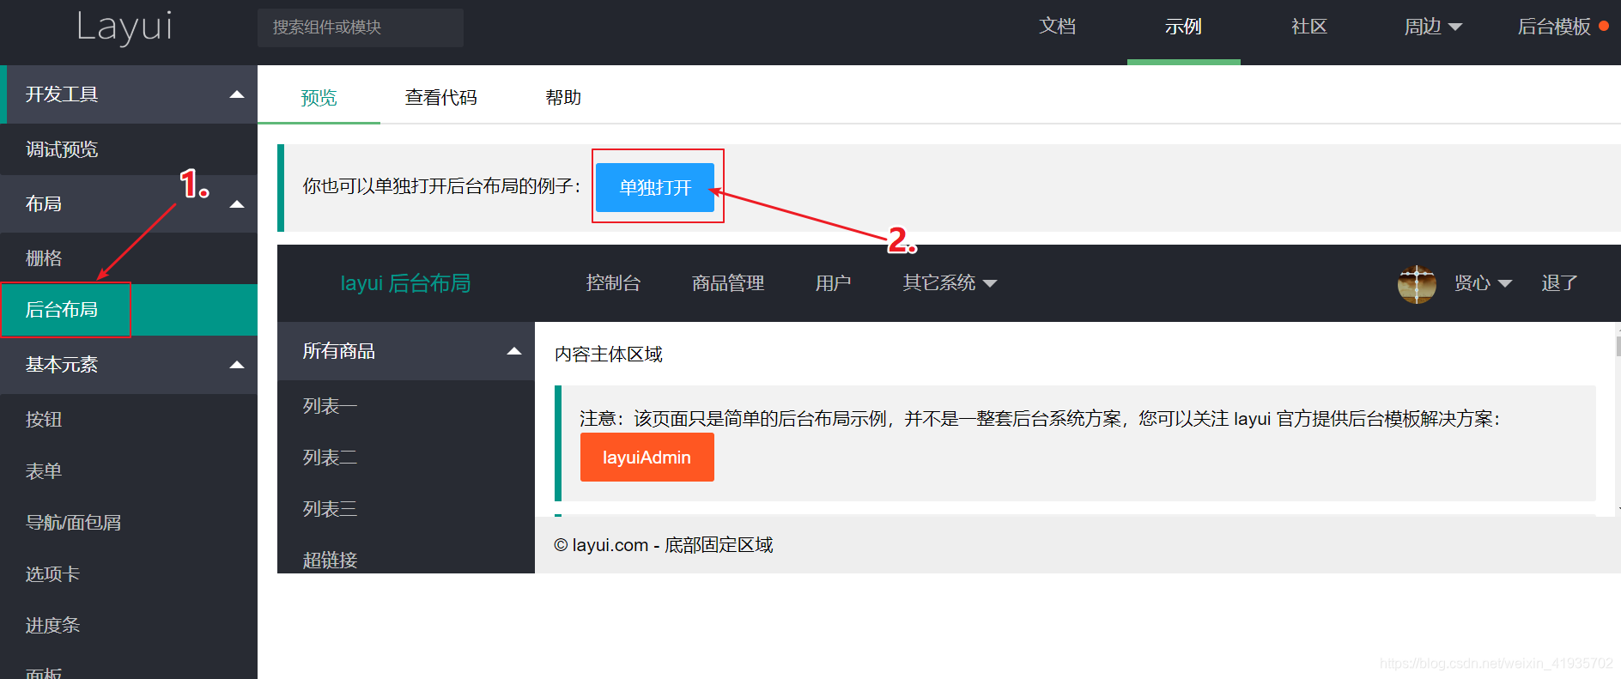
Task: Select 选项卡 in the sidebar
Action: [129, 573]
